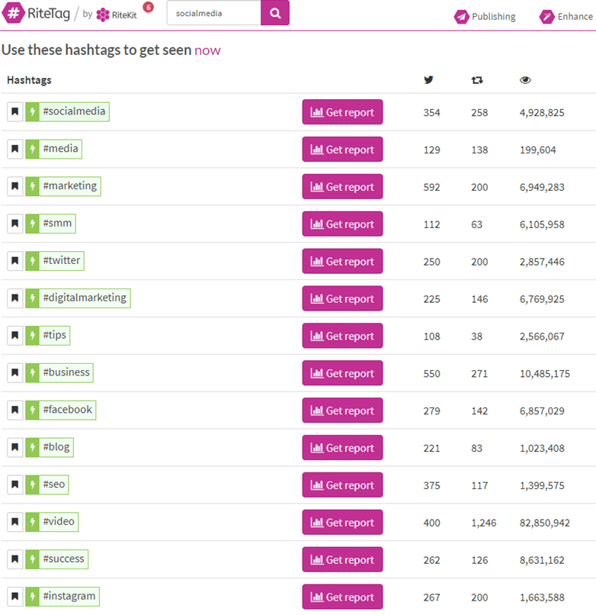
Task: Toggle bookmark for #instagram hashtag
Action: click(15, 596)
